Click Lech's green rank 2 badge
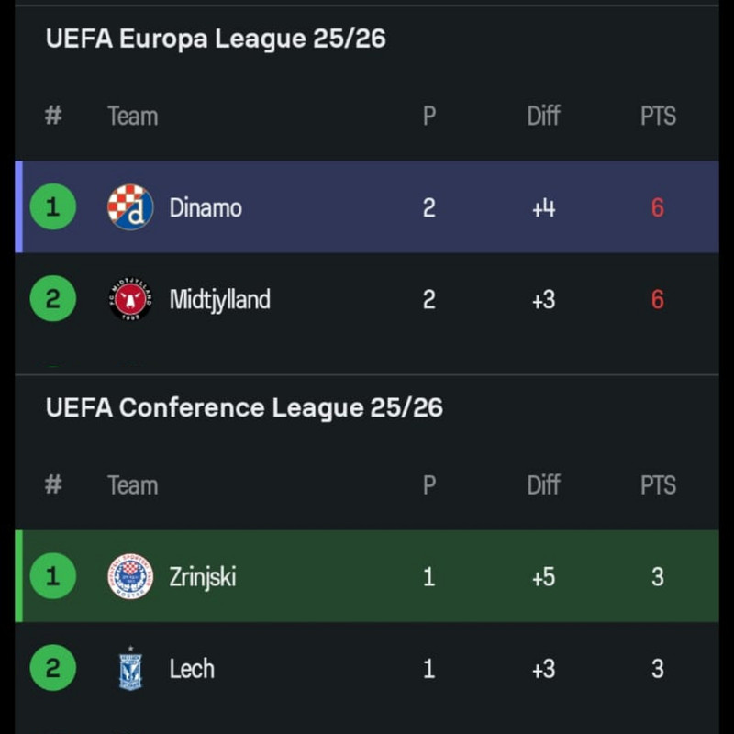This screenshot has width=734, height=734. tap(52, 669)
